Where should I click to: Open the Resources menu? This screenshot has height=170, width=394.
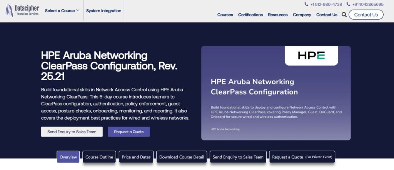coord(278,15)
